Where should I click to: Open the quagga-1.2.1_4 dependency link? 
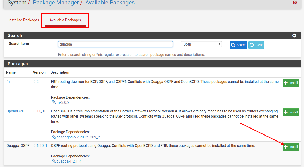[69, 161]
